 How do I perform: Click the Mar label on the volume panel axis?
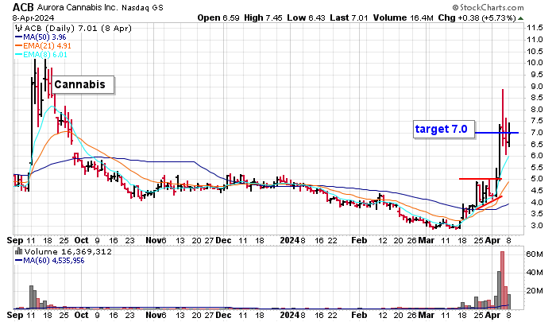click(427, 315)
